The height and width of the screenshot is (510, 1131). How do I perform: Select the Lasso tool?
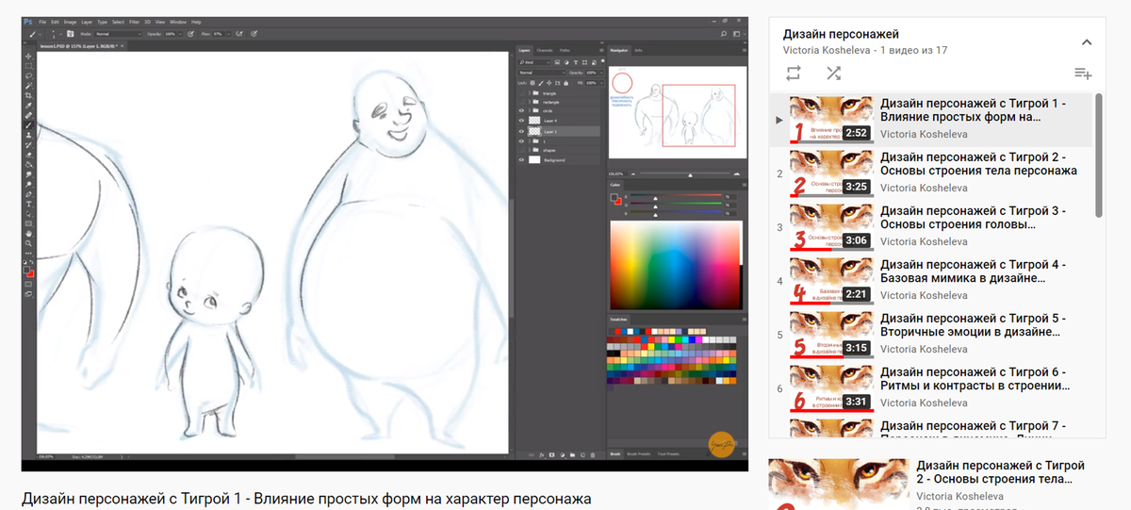[28, 75]
